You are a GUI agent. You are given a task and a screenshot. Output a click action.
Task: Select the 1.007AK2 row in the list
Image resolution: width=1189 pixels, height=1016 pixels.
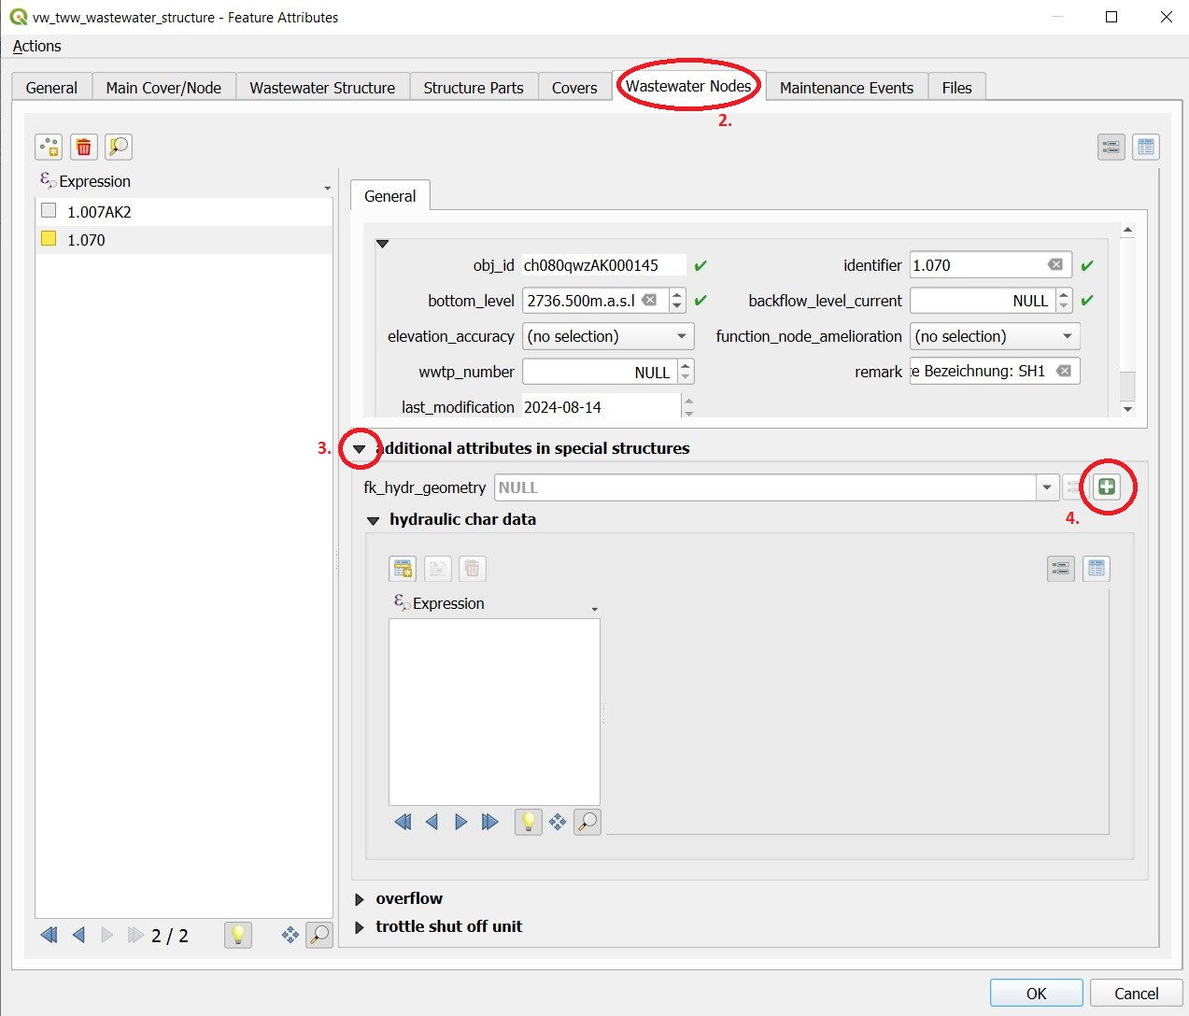[184, 212]
